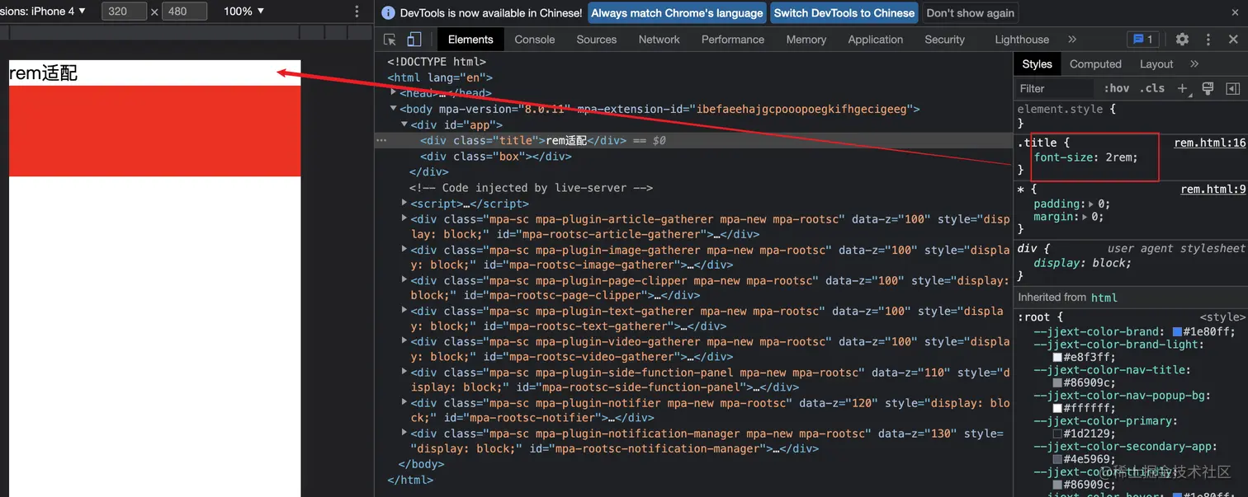This screenshot has height=497, width=1248.
Task: Expand the mpa-rootsc-notification-manager div
Action: pyautogui.click(x=404, y=433)
